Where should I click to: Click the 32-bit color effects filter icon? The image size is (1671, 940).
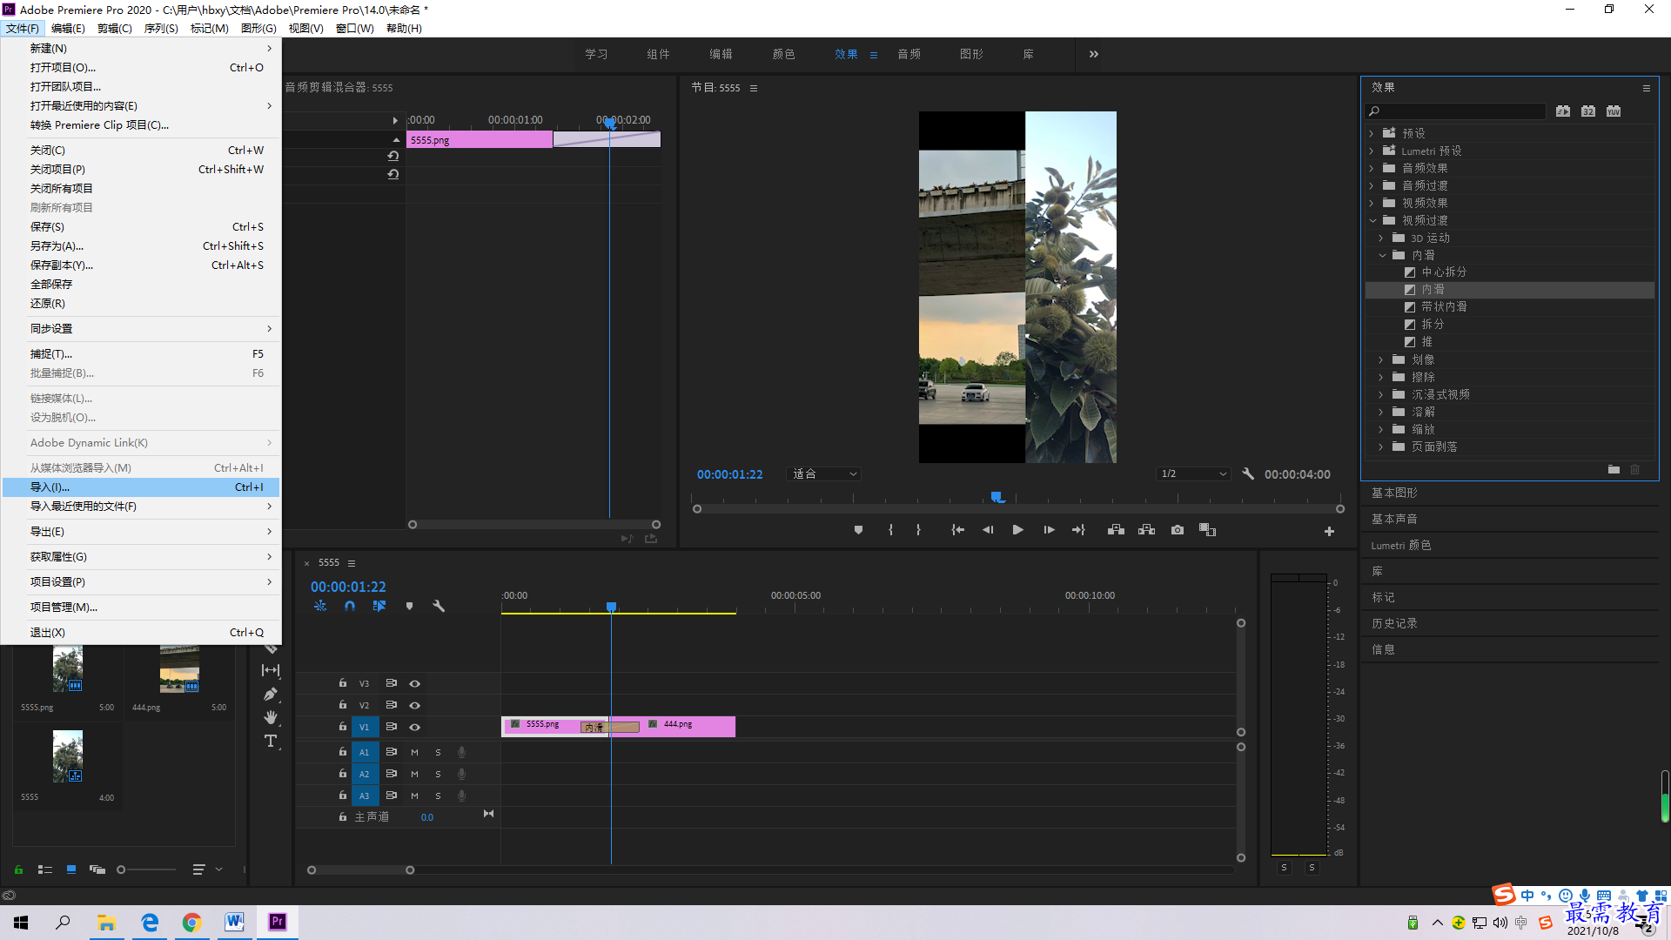coord(1588,111)
